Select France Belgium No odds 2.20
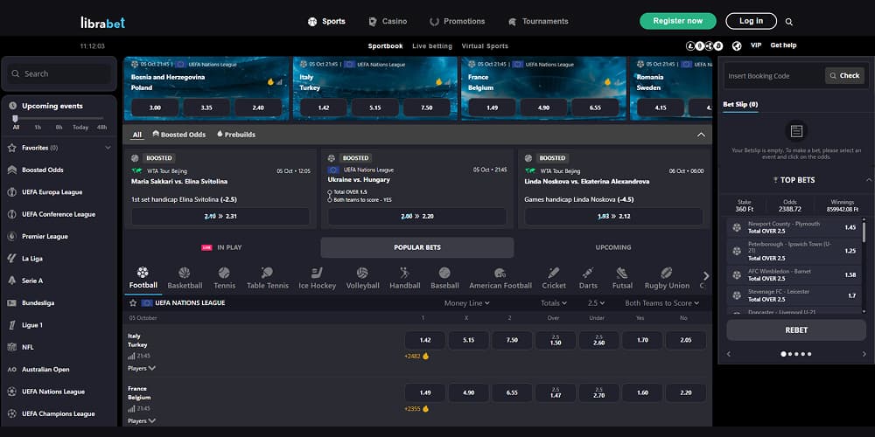 coord(686,392)
